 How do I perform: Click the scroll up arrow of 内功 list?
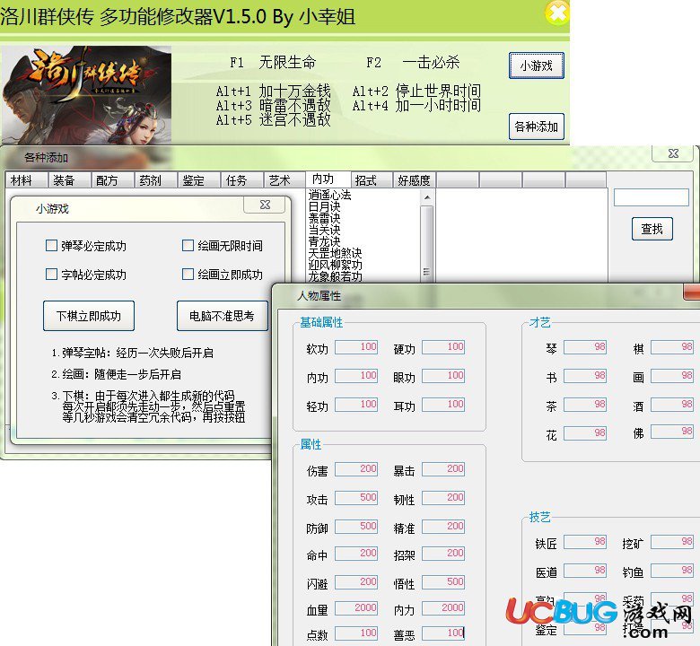pyautogui.click(x=427, y=196)
